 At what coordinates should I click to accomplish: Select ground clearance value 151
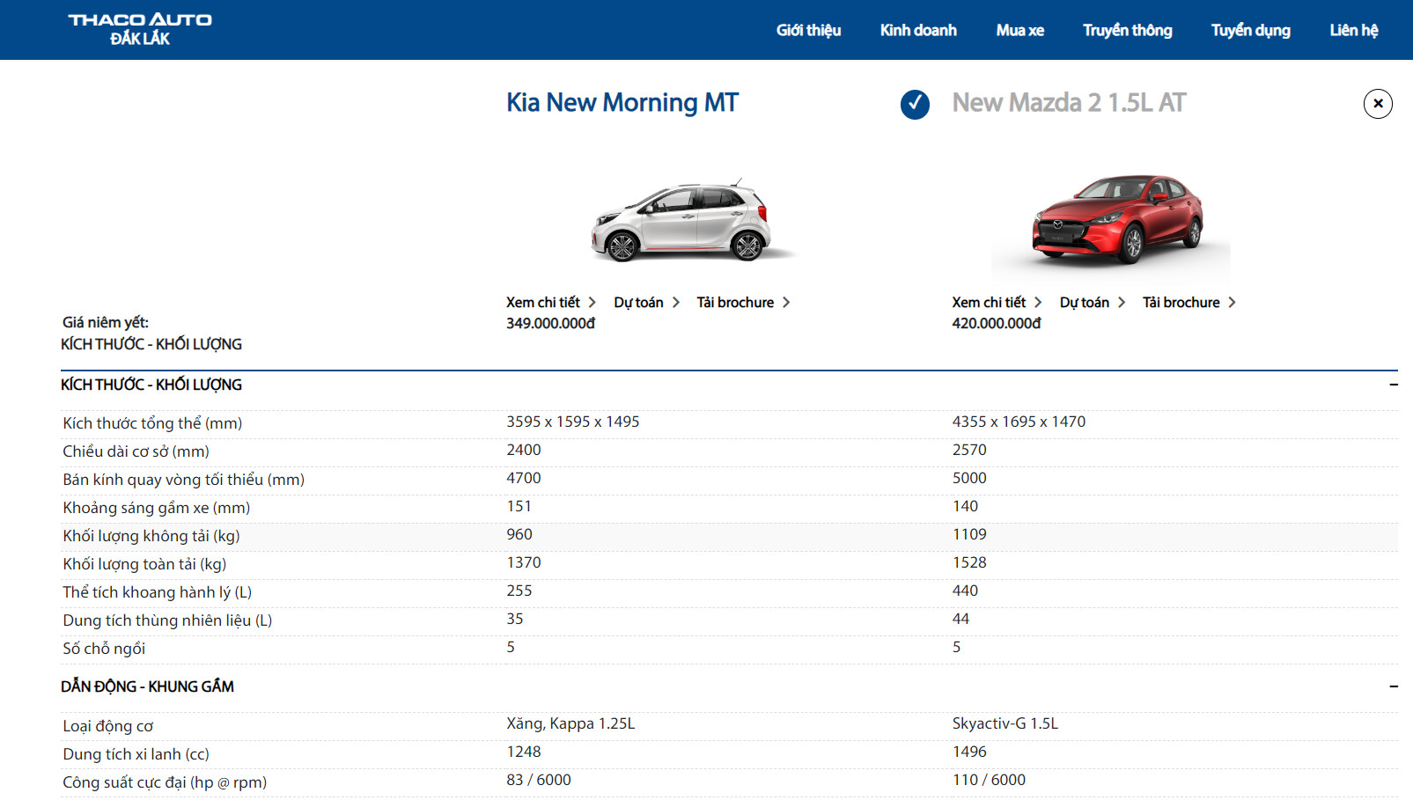tap(519, 506)
